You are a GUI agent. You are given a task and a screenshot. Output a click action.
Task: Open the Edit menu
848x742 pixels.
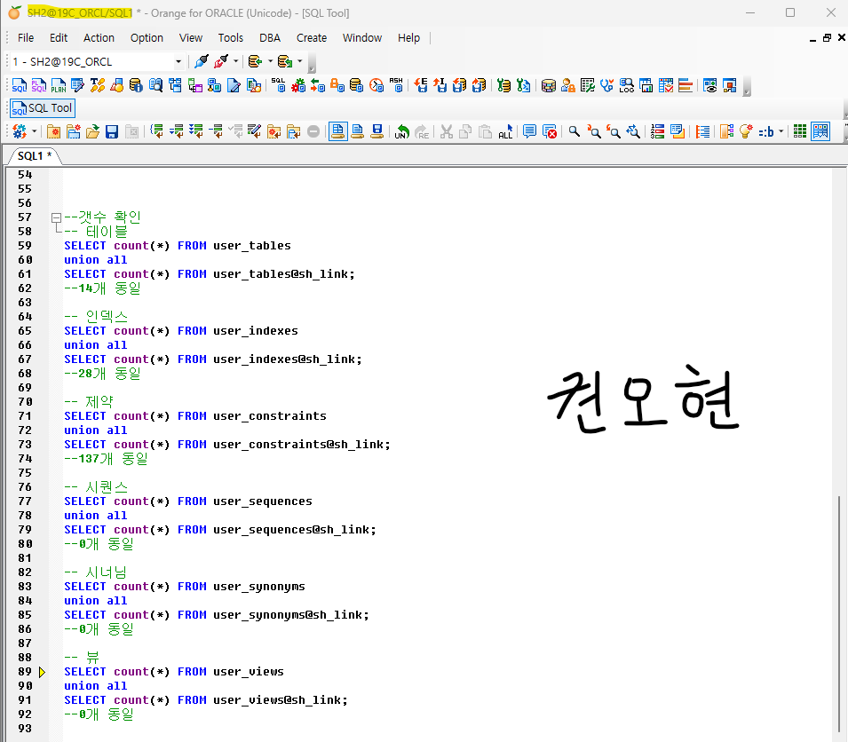pyautogui.click(x=59, y=38)
